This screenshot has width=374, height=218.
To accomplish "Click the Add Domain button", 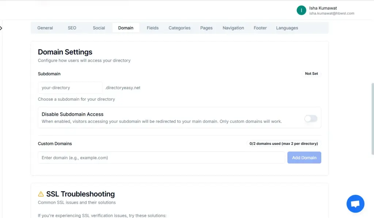I will click(304, 157).
